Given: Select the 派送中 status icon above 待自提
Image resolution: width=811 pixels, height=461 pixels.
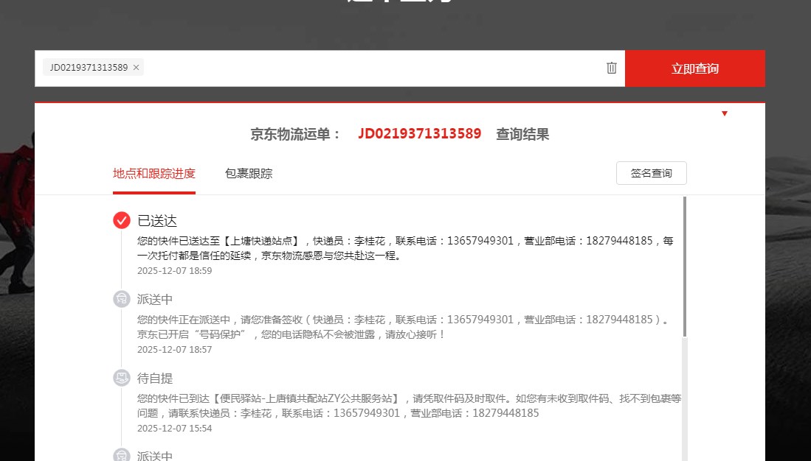Looking at the screenshot, I should click(x=122, y=299).
